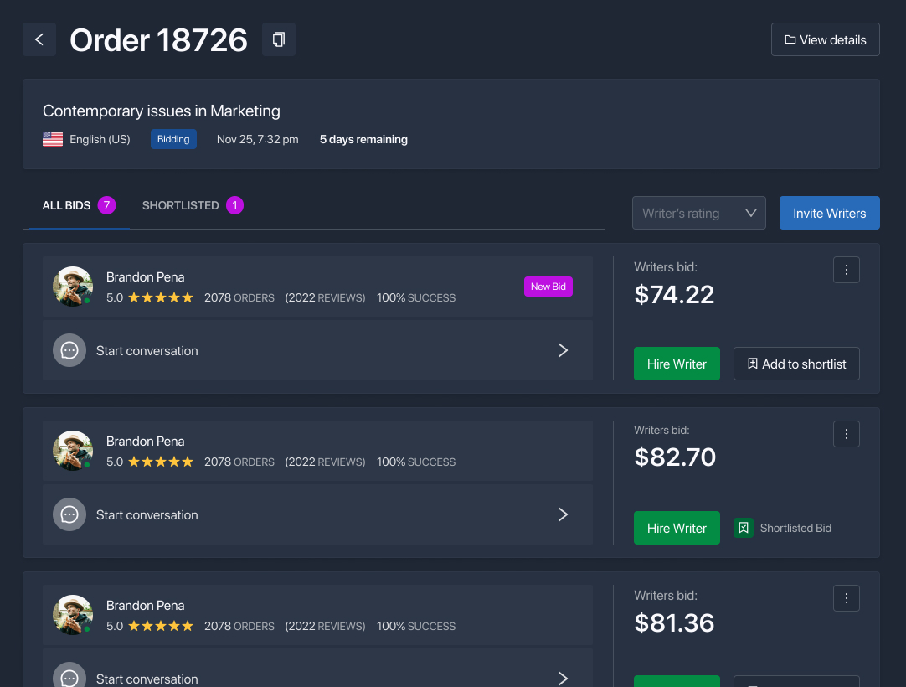The image size is (906, 687).
Task: Go back with the left arrow button
Action: tap(39, 39)
